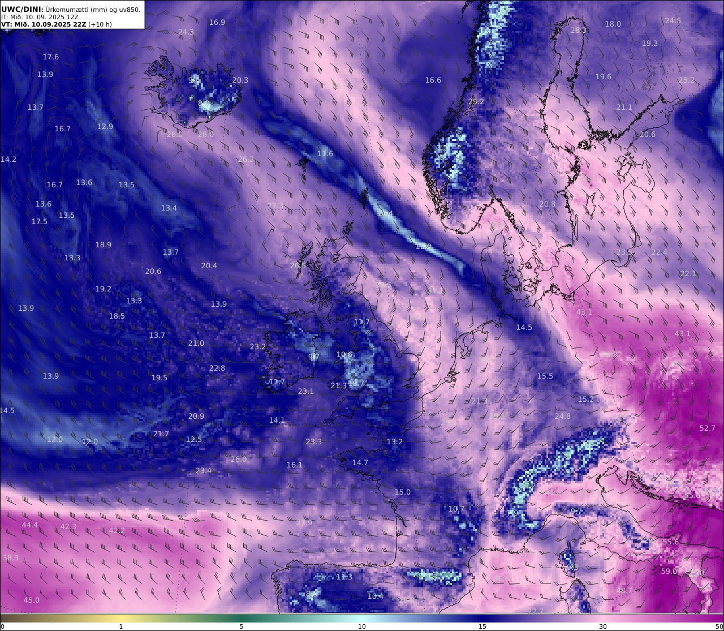Click the 16.6 value in the Norwegian Sea
Viewport: 724px width, 631px height.
pos(433,80)
